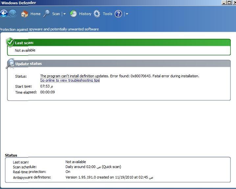Click the Scan magnifier icon
236x189 pixels.
click(46, 14)
